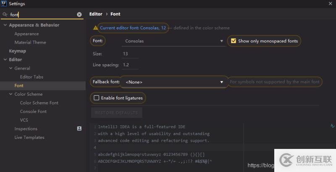This screenshot has height=172, width=336.
Task: Open the Font dropdown showing Consolas
Action: click(x=174, y=41)
